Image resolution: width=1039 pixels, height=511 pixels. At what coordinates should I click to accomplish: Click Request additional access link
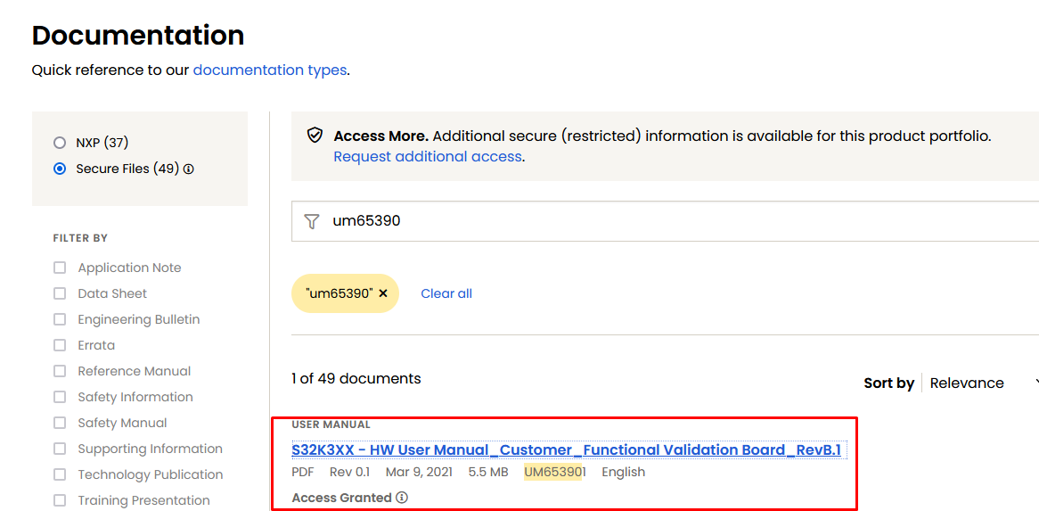pos(428,157)
